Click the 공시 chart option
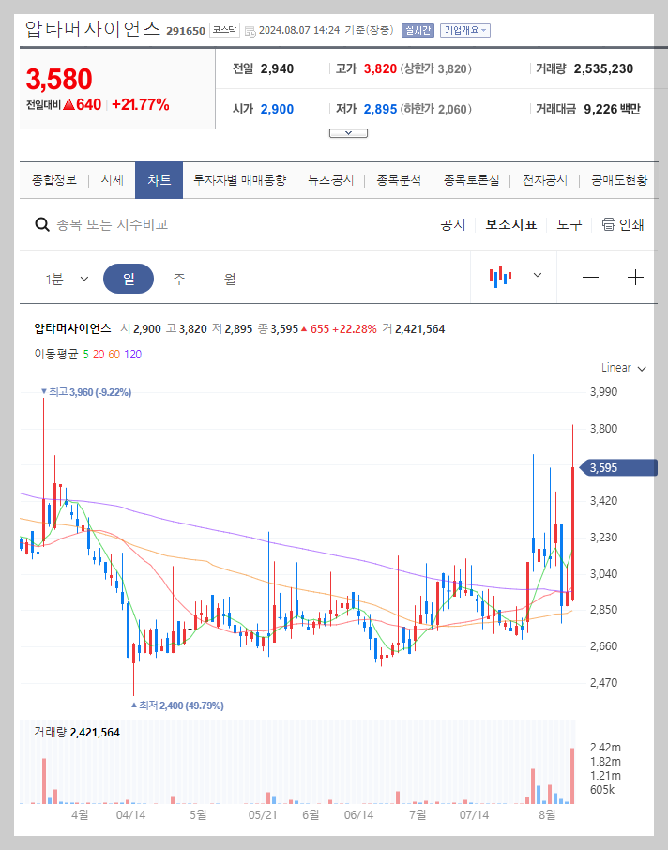Image resolution: width=668 pixels, height=850 pixels. [453, 224]
